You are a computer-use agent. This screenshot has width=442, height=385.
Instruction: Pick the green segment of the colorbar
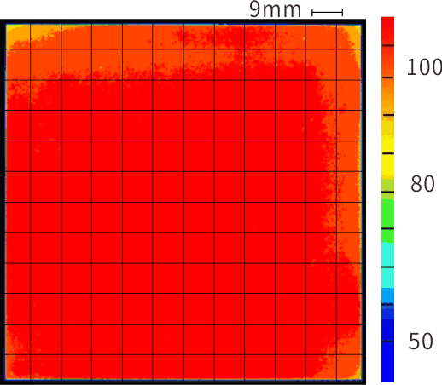(x=387, y=220)
